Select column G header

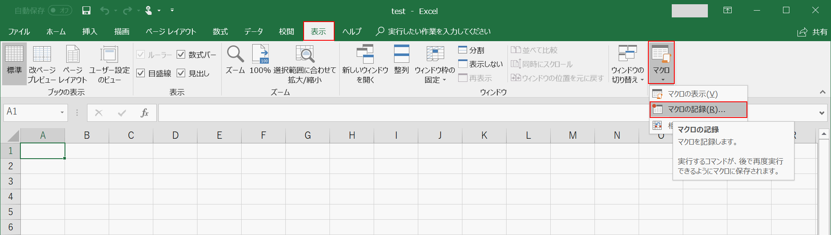tap(308, 135)
